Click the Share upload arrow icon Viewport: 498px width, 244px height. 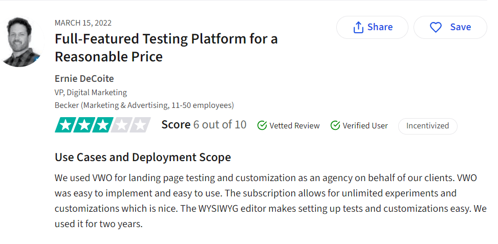coord(358,27)
